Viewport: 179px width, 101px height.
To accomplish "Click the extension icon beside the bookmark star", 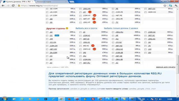I will [x=170, y=6].
